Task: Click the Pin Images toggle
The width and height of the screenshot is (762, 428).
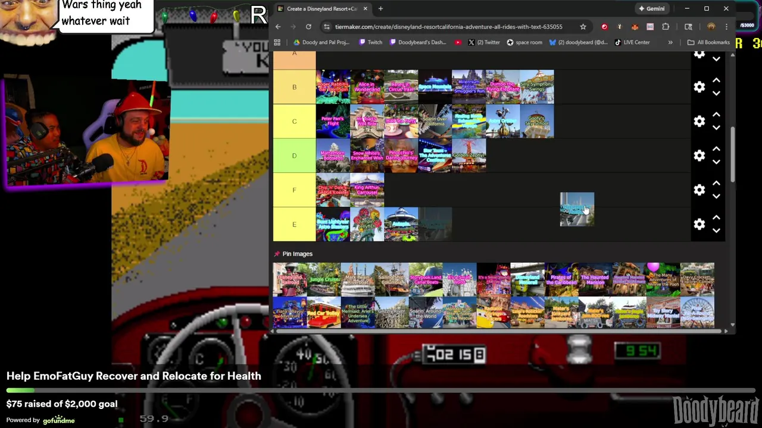Action: [x=293, y=254]
